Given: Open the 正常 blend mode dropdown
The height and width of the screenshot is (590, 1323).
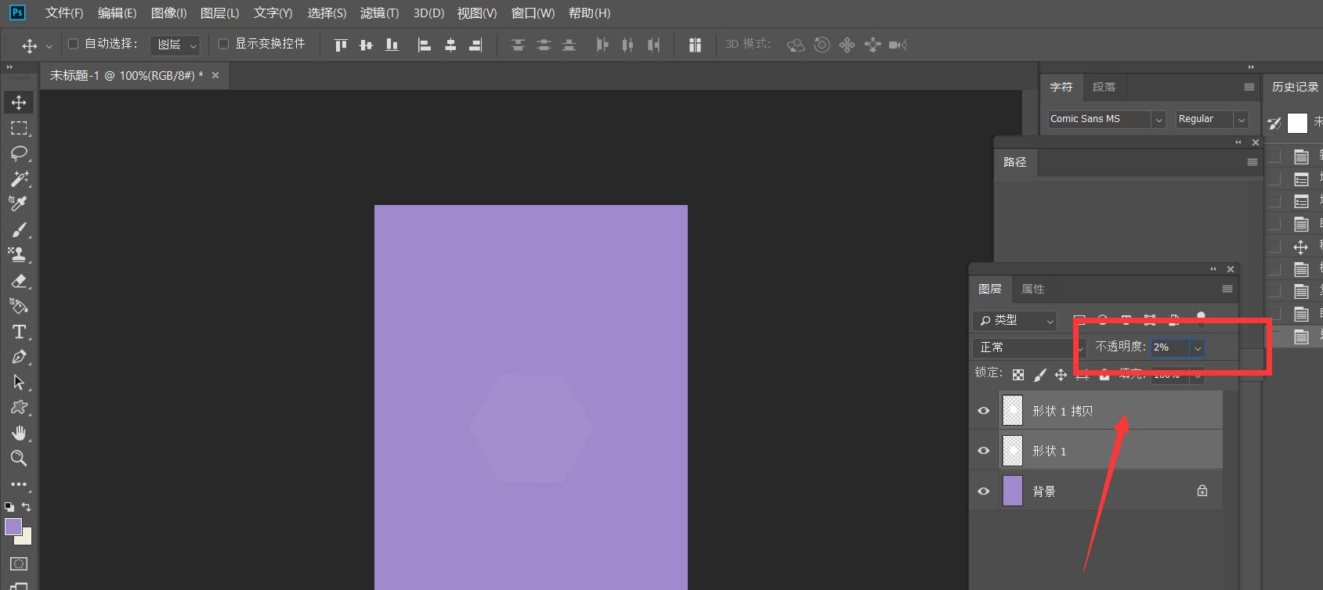Looking at the screenshot, I should pos(1028,347).
